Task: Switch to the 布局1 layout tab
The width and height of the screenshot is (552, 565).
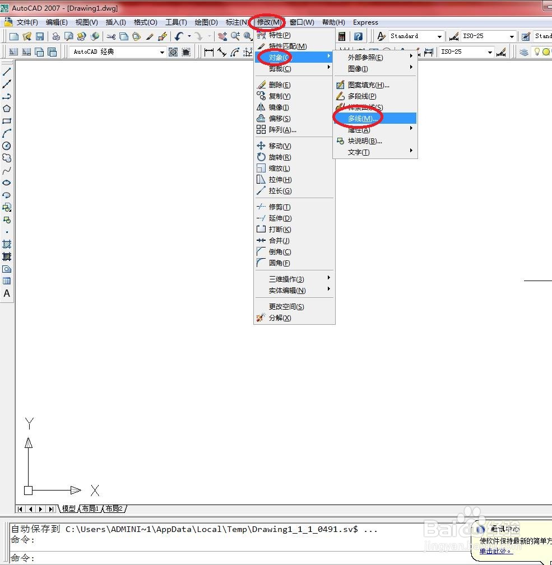Action: tap(90, 508)
